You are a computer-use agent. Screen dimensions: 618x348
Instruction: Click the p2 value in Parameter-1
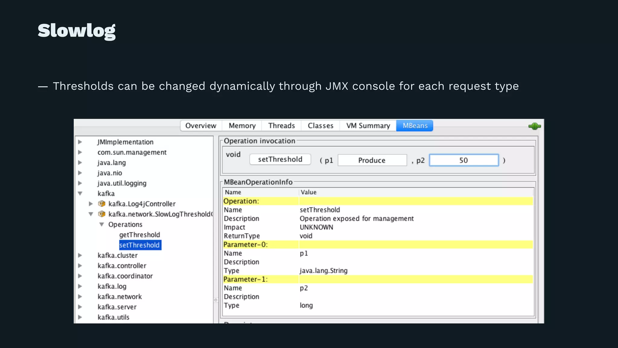pyautogui.click(x=304, y=288)
